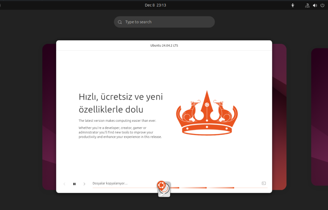Click the wired network status icon
Image resolution: width=328 pixels, height=210 pixels.
(x=307, y=5)
